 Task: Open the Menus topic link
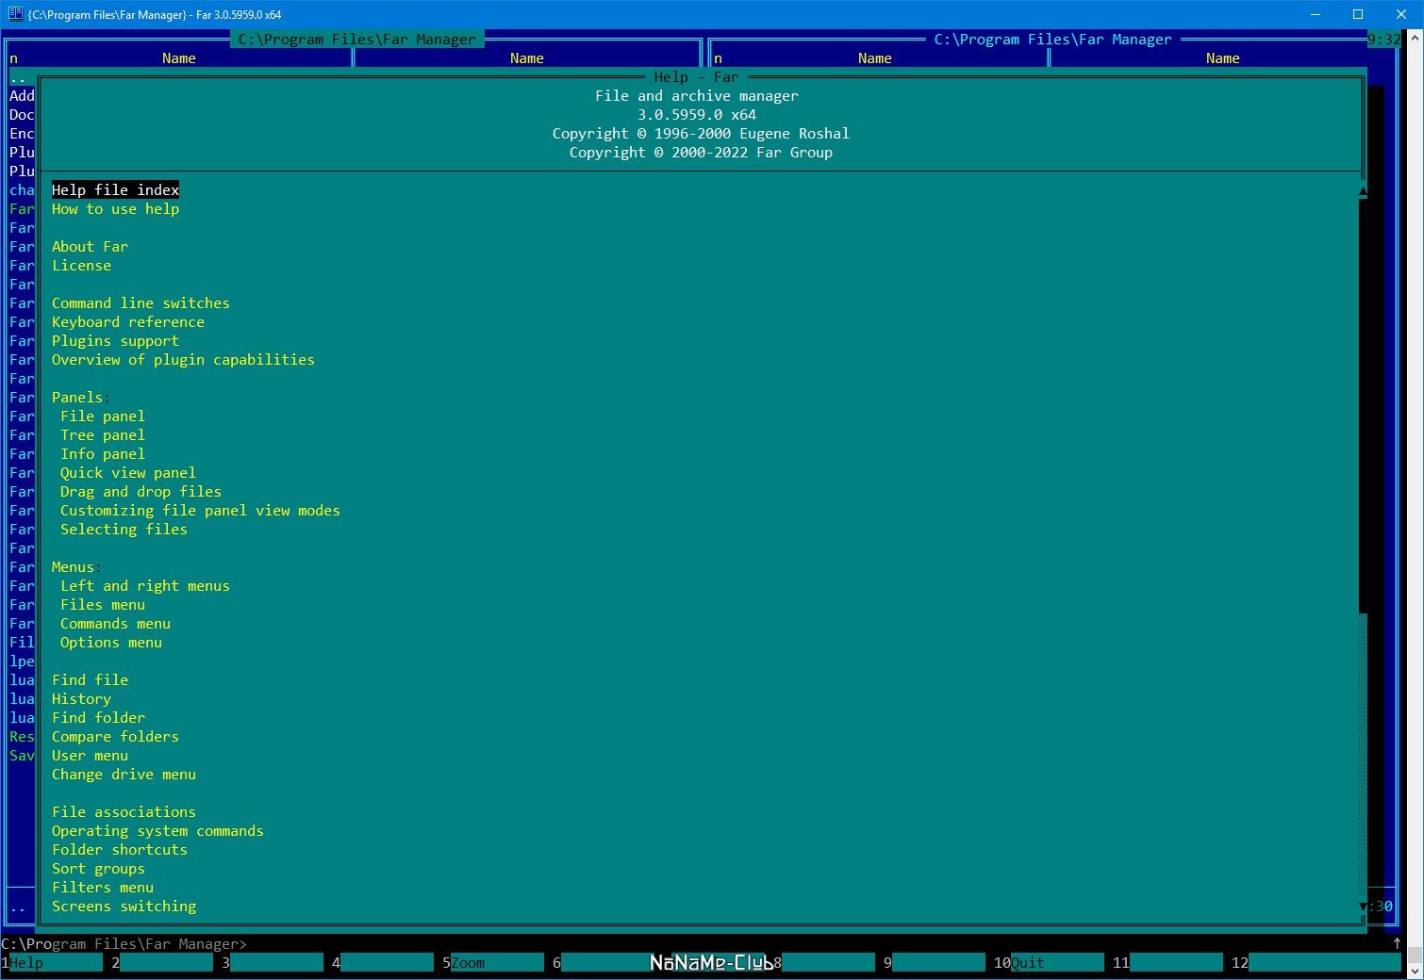coord(73,567)
